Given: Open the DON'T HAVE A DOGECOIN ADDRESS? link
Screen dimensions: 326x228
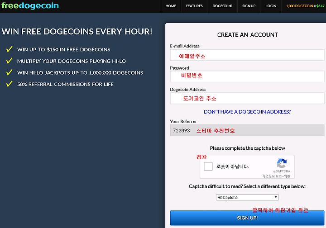Looking at the screenshot, I should click(x=247, y=112).
